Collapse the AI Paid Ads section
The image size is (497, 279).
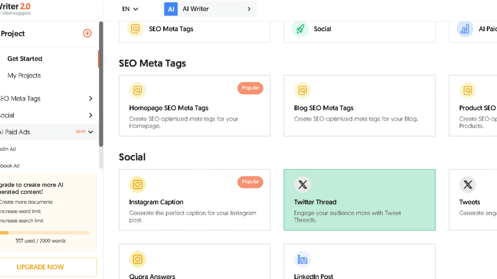click(91, 131)
